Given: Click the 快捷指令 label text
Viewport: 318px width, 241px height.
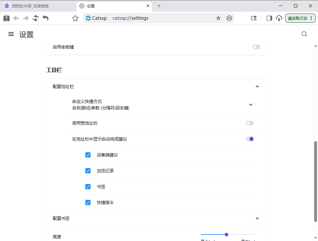Looking at the screenshot, I should [105, 202].
